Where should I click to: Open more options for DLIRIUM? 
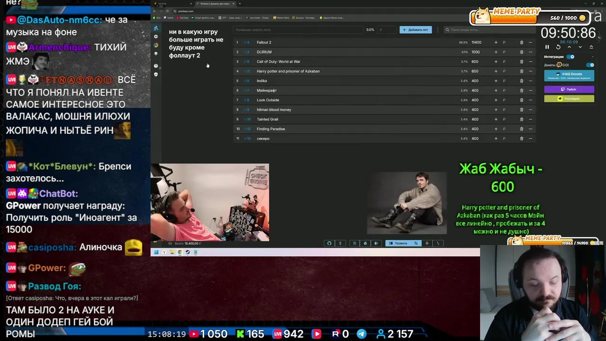click(x=530, y=52)
